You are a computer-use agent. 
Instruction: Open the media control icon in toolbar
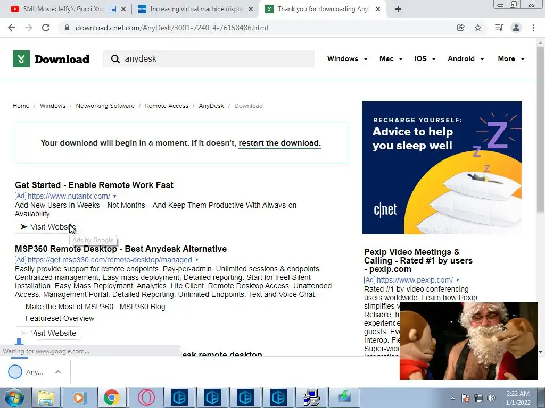[x=499, y=28]
